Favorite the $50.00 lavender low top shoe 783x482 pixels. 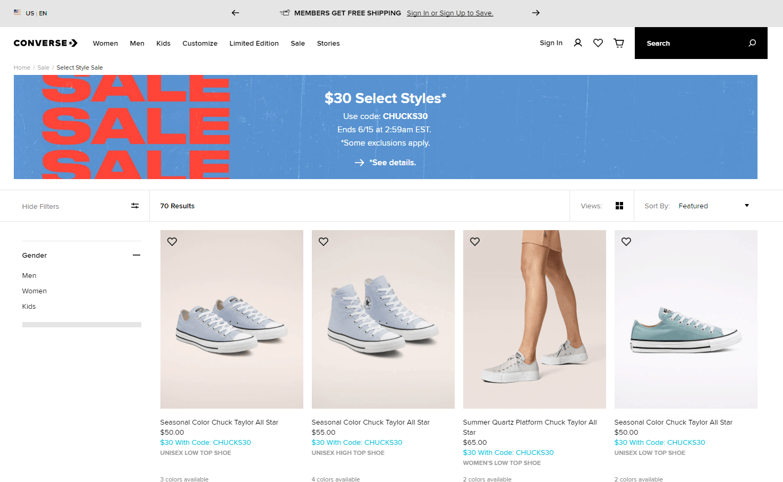pos(172,241)
